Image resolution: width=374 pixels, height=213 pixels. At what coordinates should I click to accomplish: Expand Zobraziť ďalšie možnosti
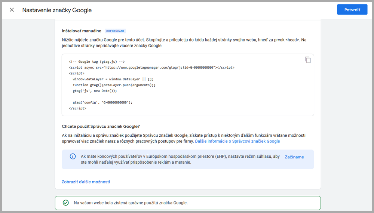pyautogui.click(x=86, y=182)
